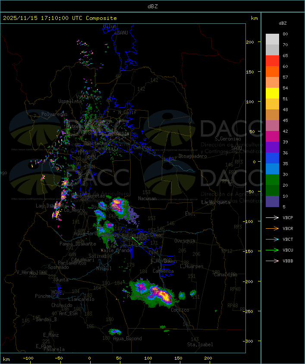Click the -300 value on vertical axis
The width and height of the screenshot is (305, 364).
[248, 341]
